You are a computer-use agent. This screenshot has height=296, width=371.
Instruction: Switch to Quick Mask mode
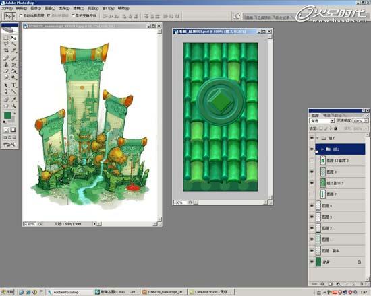[x=13, y=130]
